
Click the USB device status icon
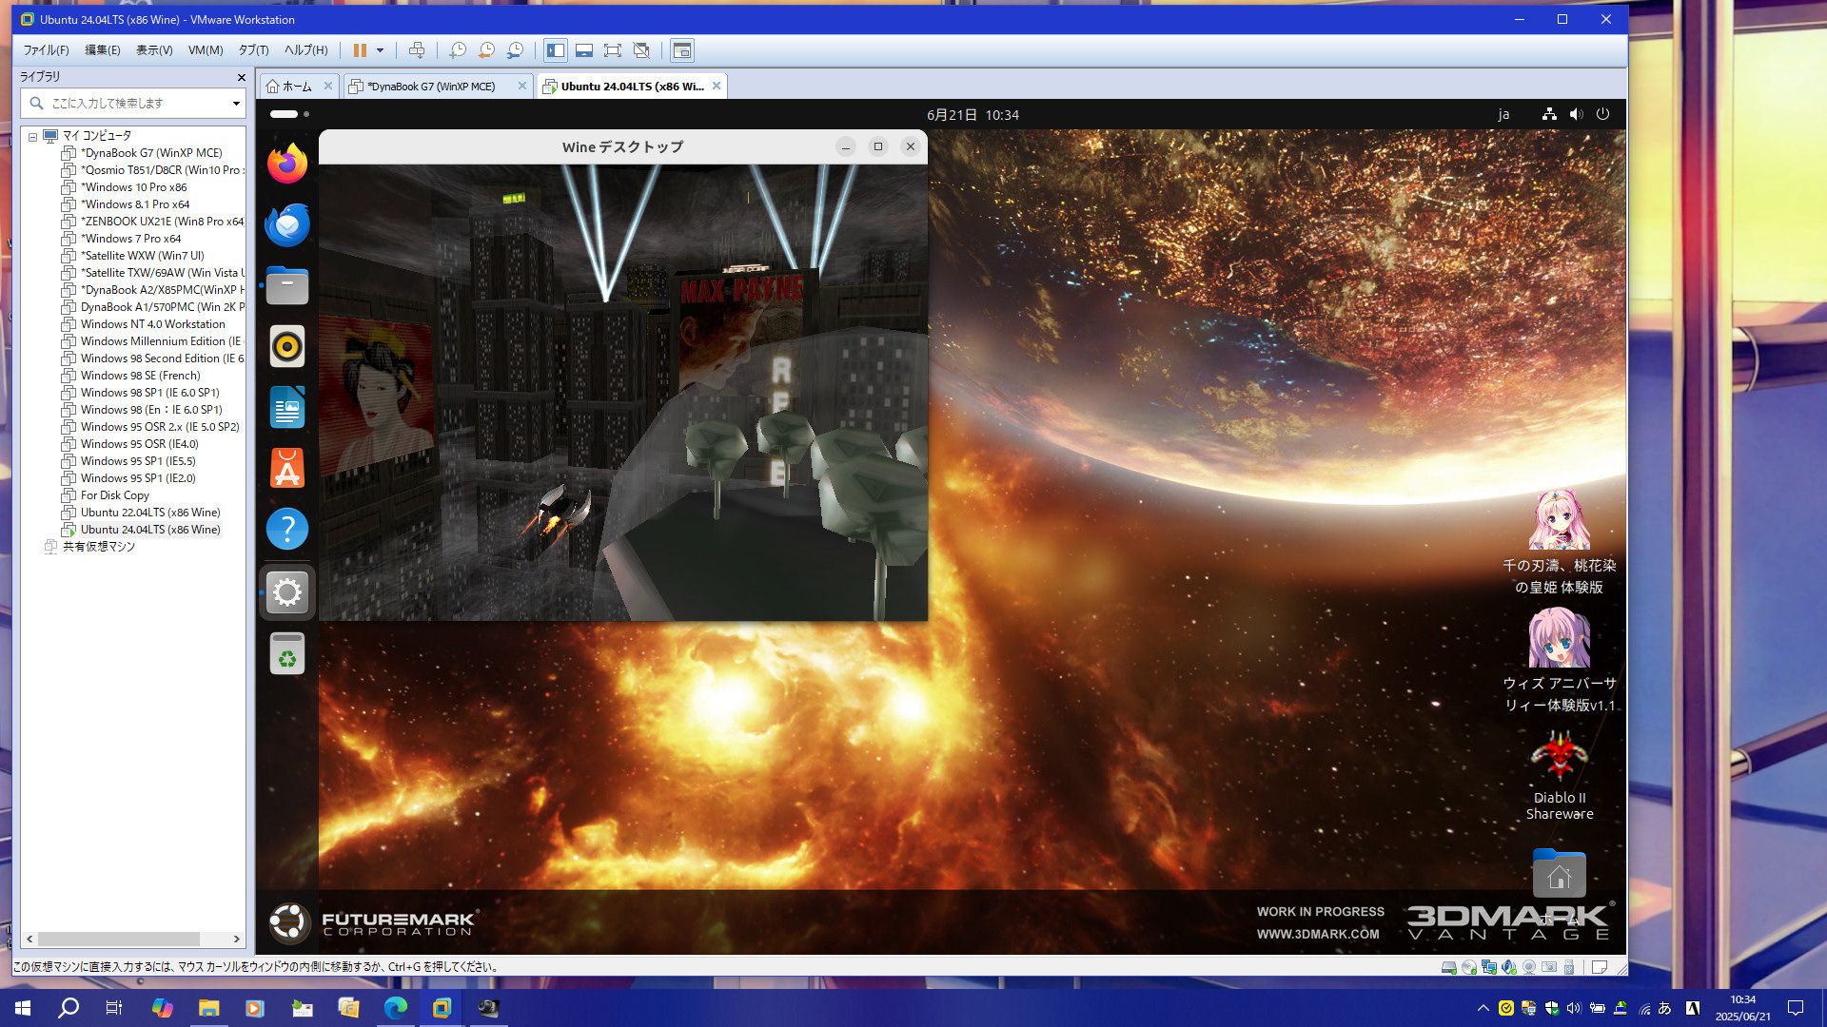coord(1568,967)
